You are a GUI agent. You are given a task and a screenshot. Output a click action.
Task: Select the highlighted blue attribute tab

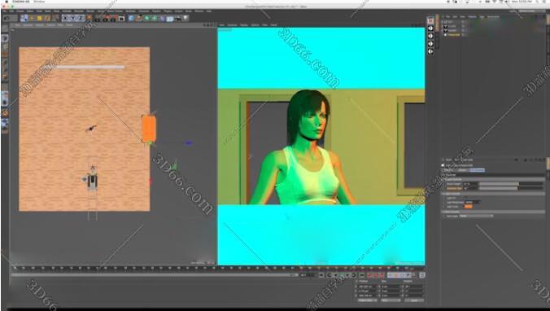(477, 170)
